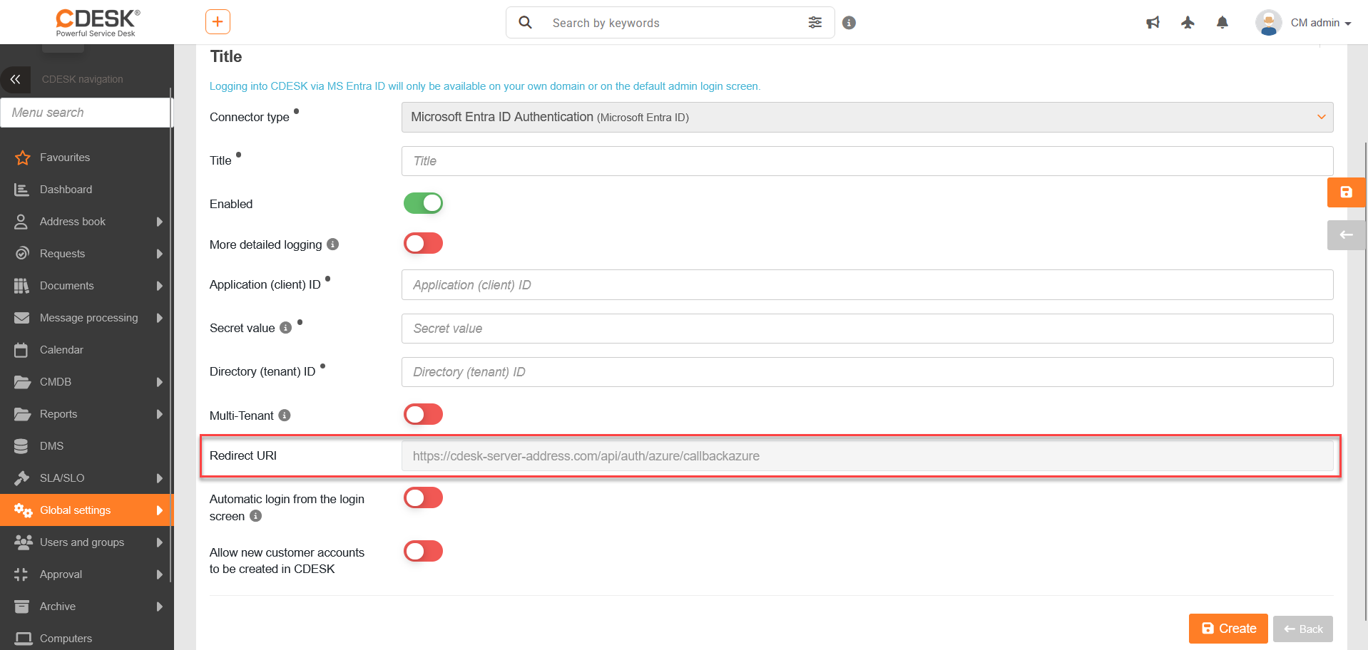Click the Dashboard chart icon
1368x650 pixels.
[x=22, y=190]
